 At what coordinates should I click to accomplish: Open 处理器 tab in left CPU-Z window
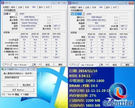click(x=6, y=7)
